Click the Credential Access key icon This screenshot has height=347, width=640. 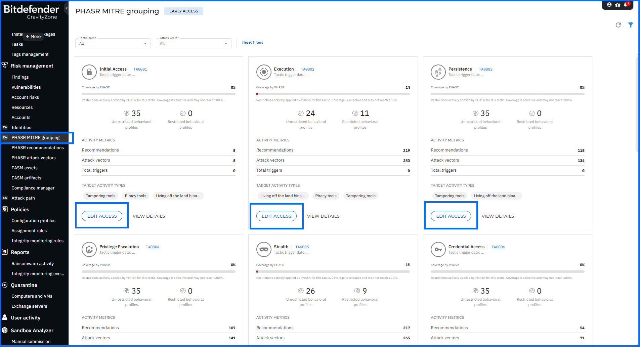pyautogui.click(x=438, y=250)
